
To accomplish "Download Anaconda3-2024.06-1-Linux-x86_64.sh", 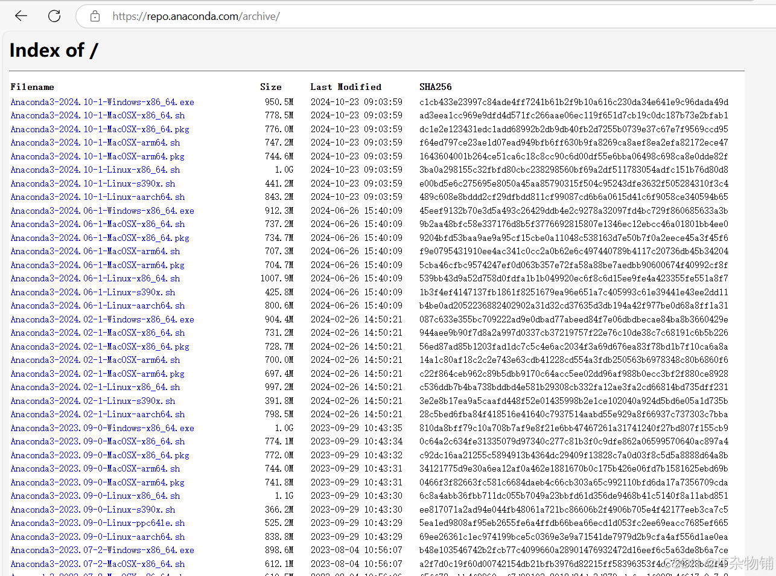I will click(95, 278).
